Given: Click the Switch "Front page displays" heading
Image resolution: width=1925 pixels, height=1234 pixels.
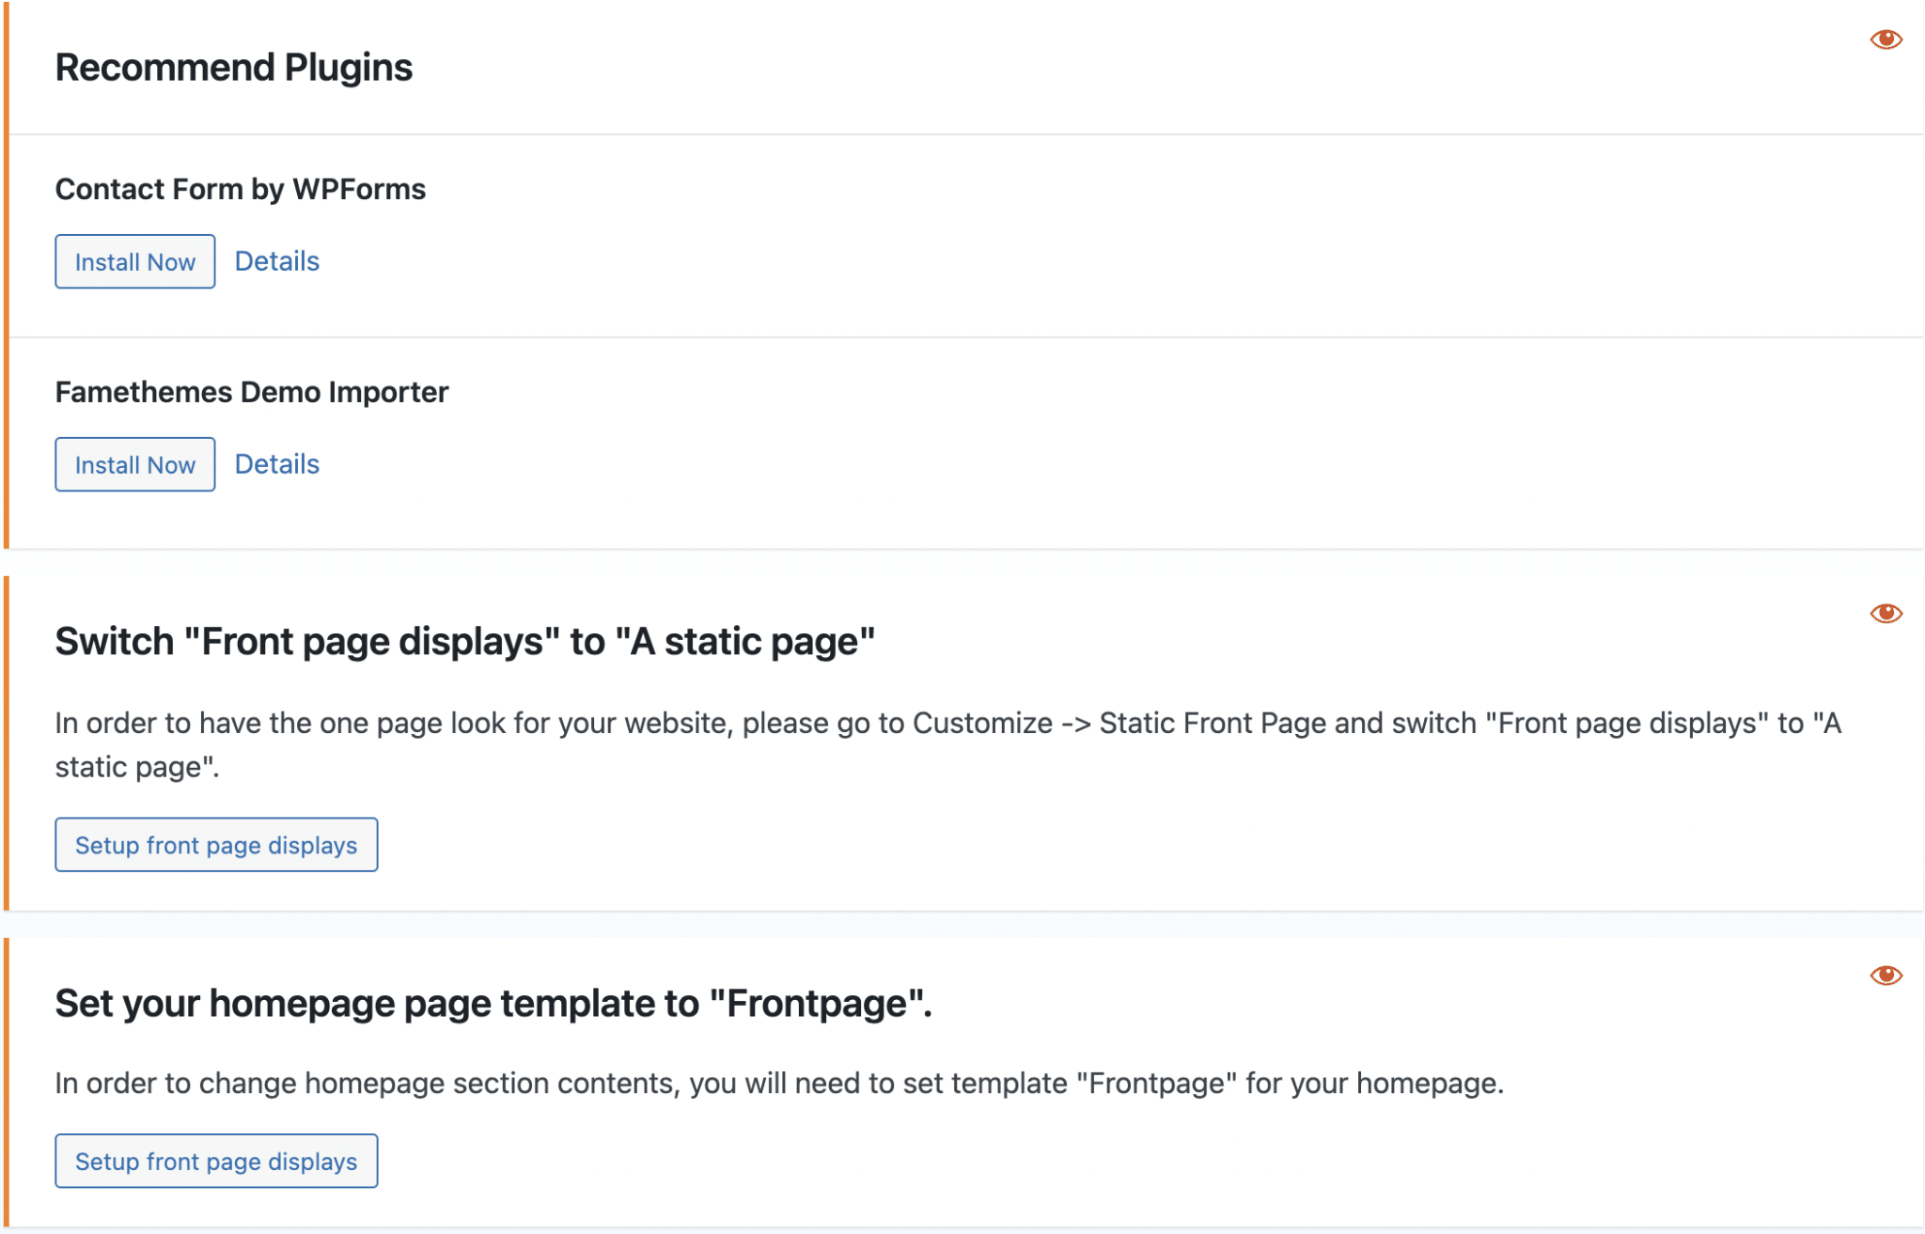Looking at the screenshot, I should click(464, 642).
